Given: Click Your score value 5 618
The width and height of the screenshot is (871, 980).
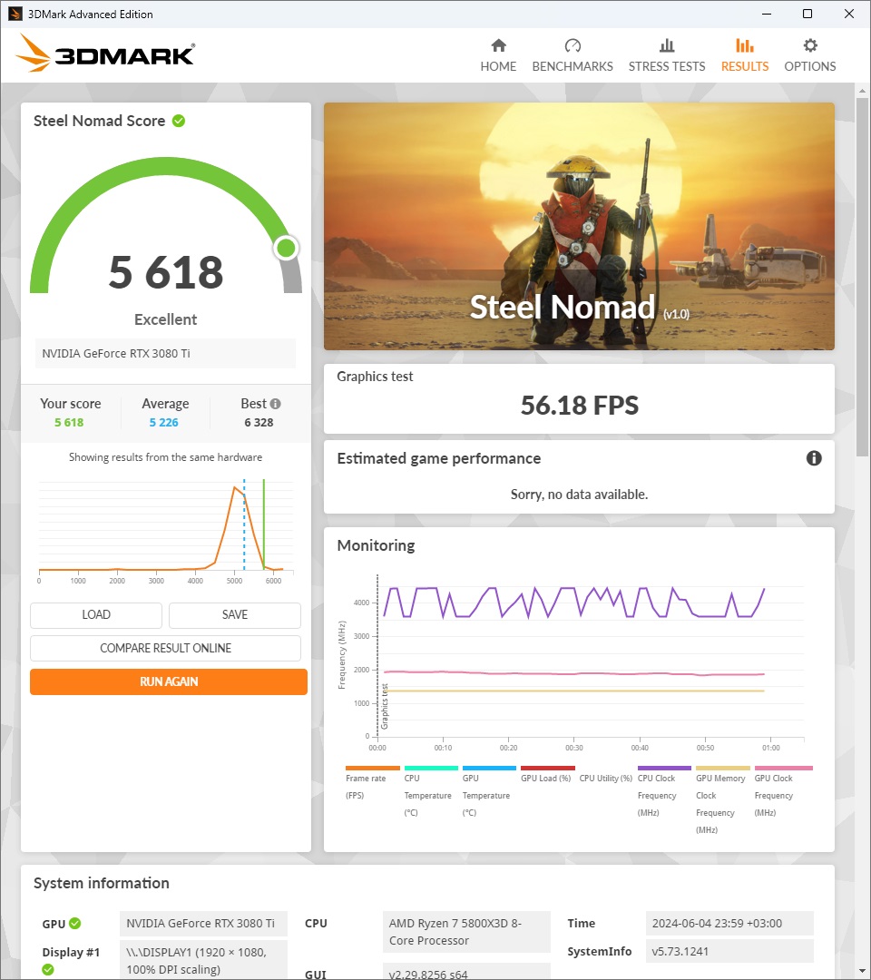Looking at the screenshot, I should (69, 423).
